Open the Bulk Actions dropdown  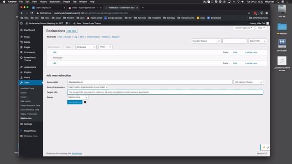point(55,47)
